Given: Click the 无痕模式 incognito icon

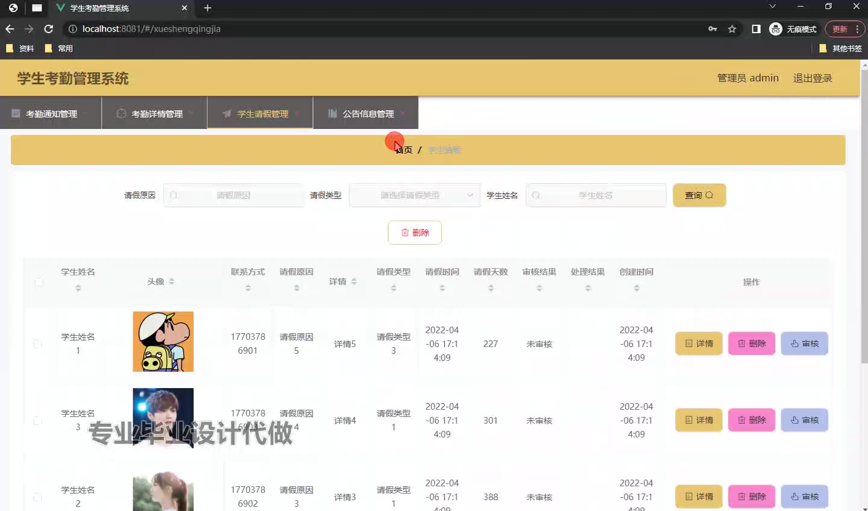Looking at the screenshot, I should [776, 29].
